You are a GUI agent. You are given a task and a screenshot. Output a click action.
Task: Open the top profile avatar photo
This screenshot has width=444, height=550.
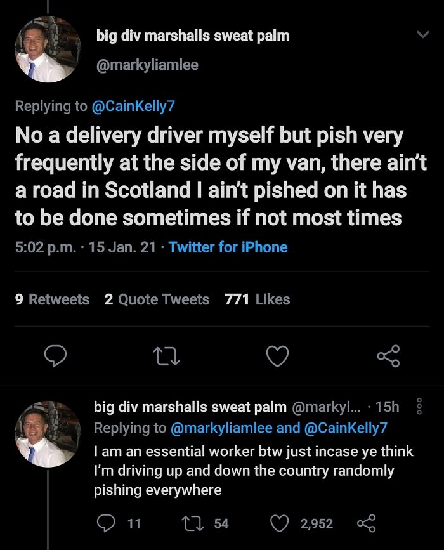48,49
